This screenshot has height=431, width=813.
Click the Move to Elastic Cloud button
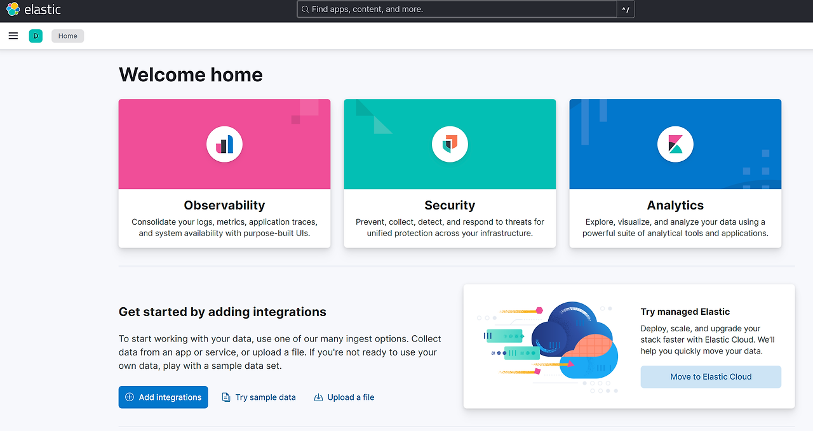[711, 376]
